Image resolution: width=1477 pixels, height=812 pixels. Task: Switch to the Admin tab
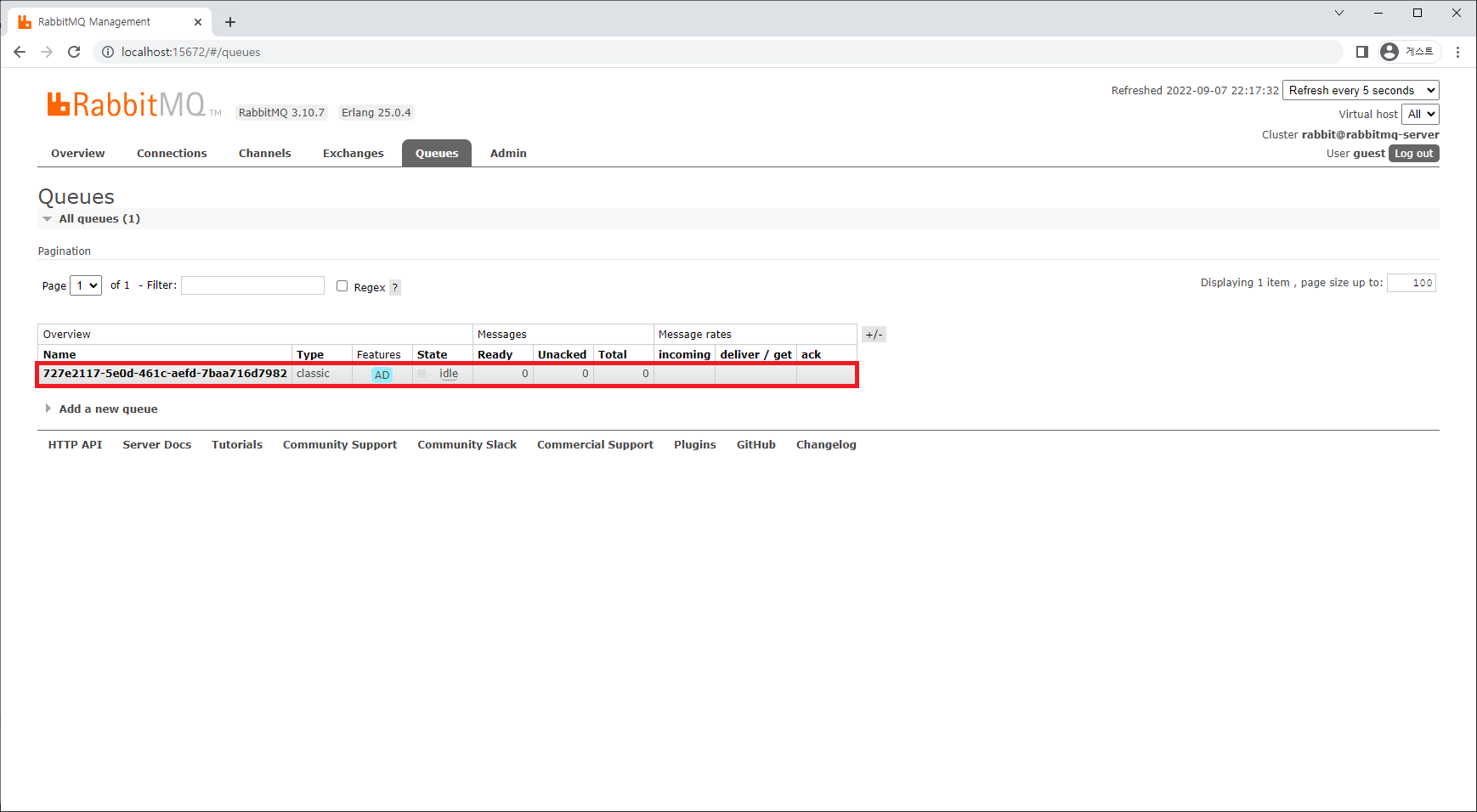coord(508,153)
